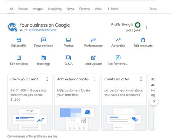Open the Q & A chat icon
The height and width of the screenshot is (138, 172).
pyautogui.click(x=69, y=58)
